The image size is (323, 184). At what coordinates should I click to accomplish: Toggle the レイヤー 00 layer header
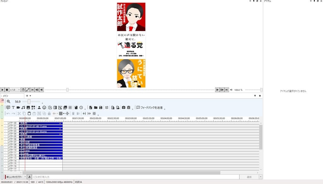click(12, 123)
